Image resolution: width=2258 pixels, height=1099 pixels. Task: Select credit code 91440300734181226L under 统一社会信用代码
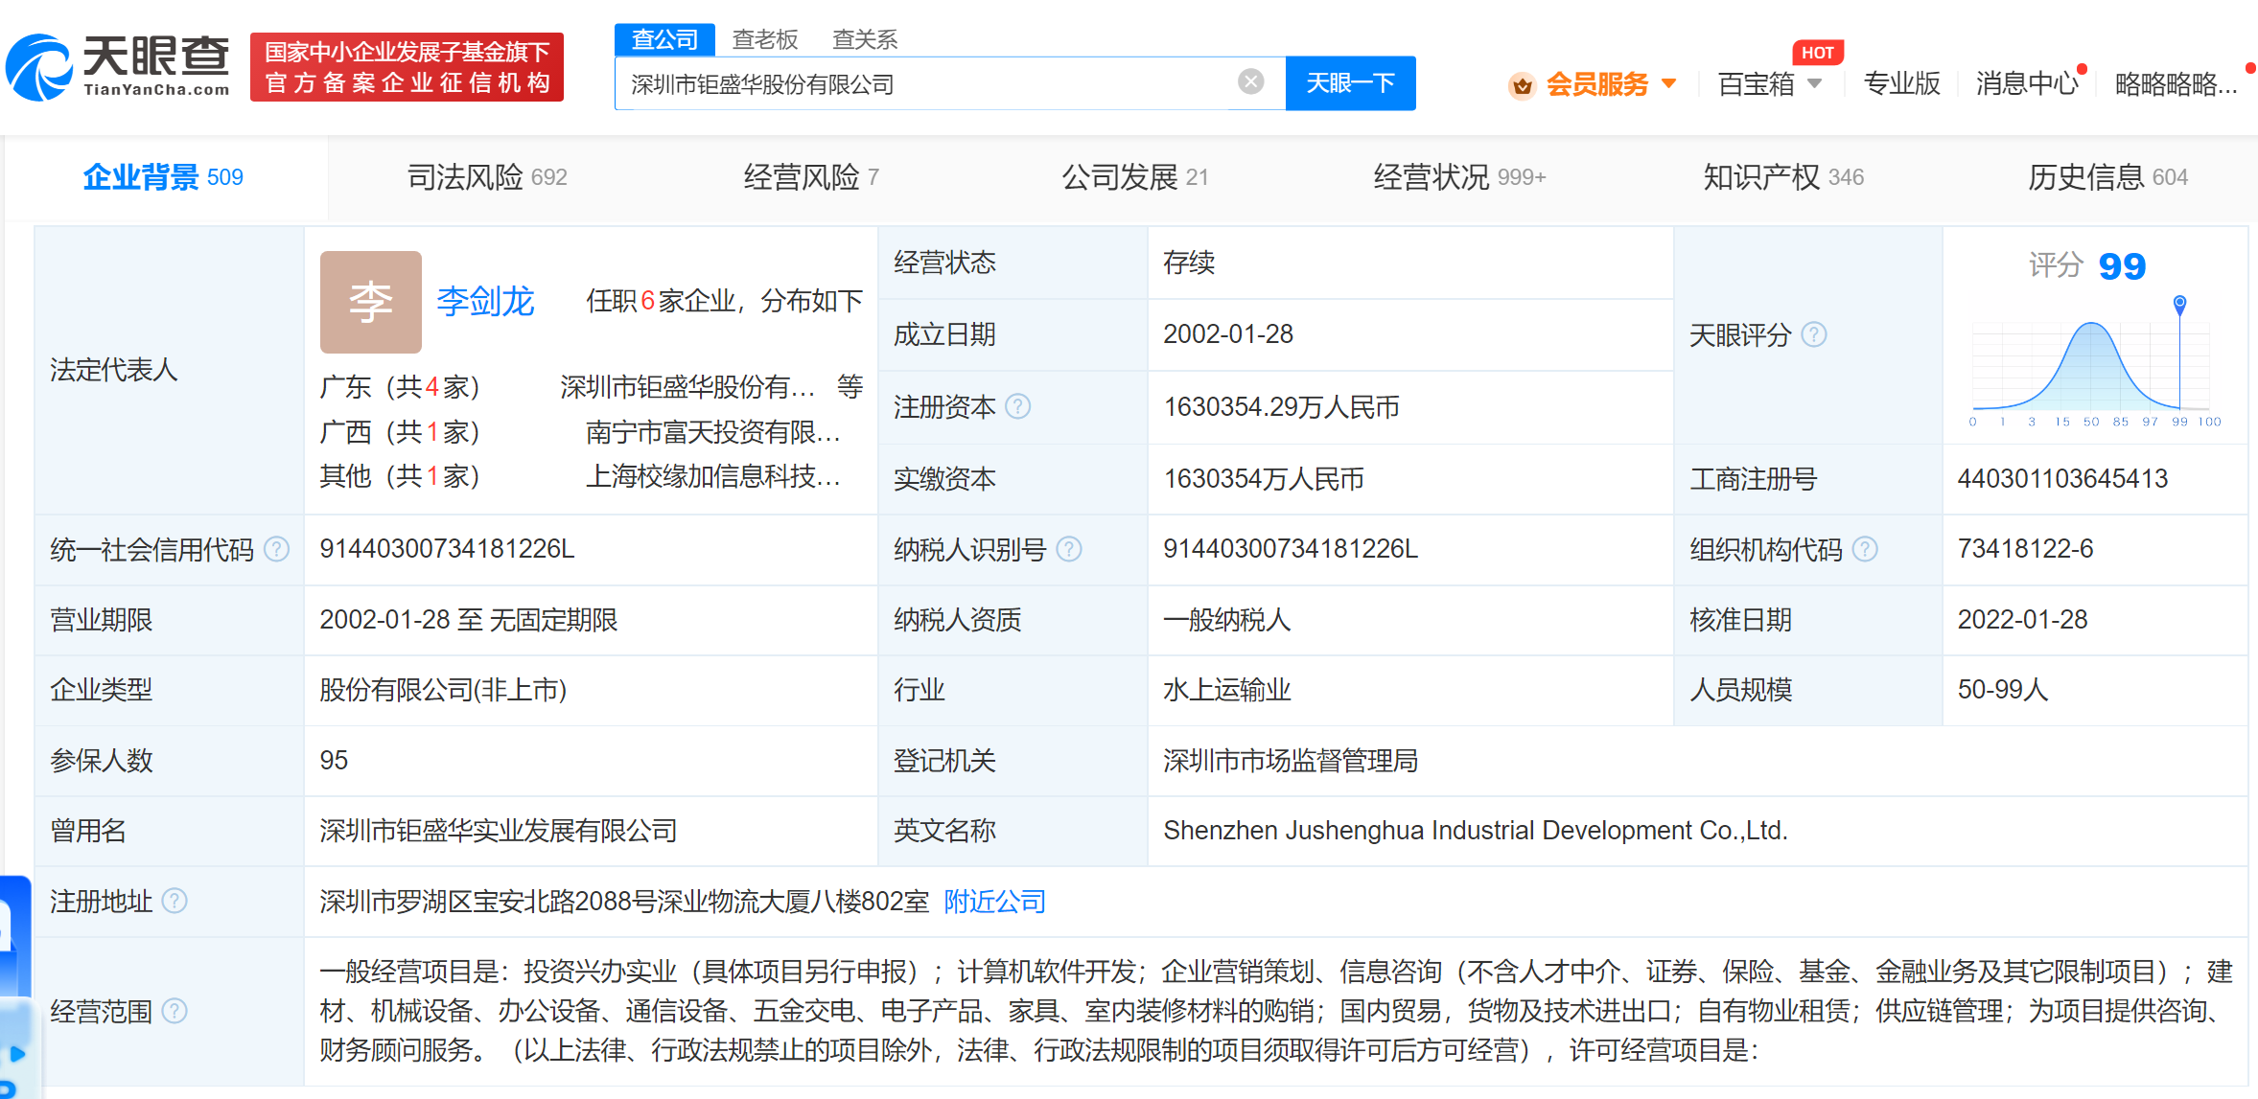[447, 549]
